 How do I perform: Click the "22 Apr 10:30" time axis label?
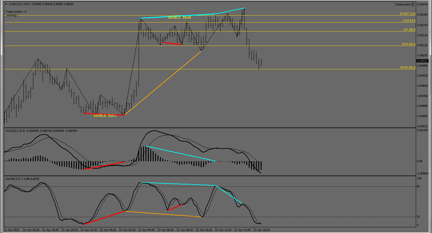204,230
